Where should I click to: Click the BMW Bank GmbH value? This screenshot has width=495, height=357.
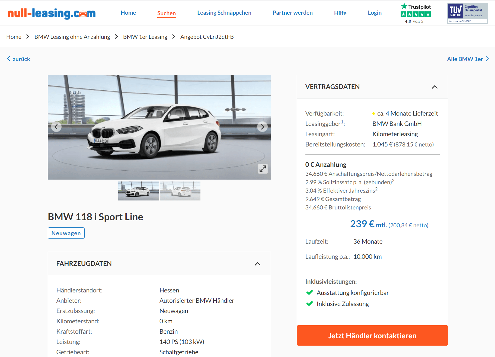397,124
